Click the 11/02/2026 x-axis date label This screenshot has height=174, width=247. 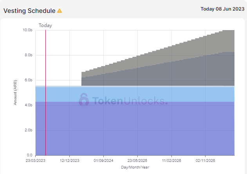pos(171,161)
